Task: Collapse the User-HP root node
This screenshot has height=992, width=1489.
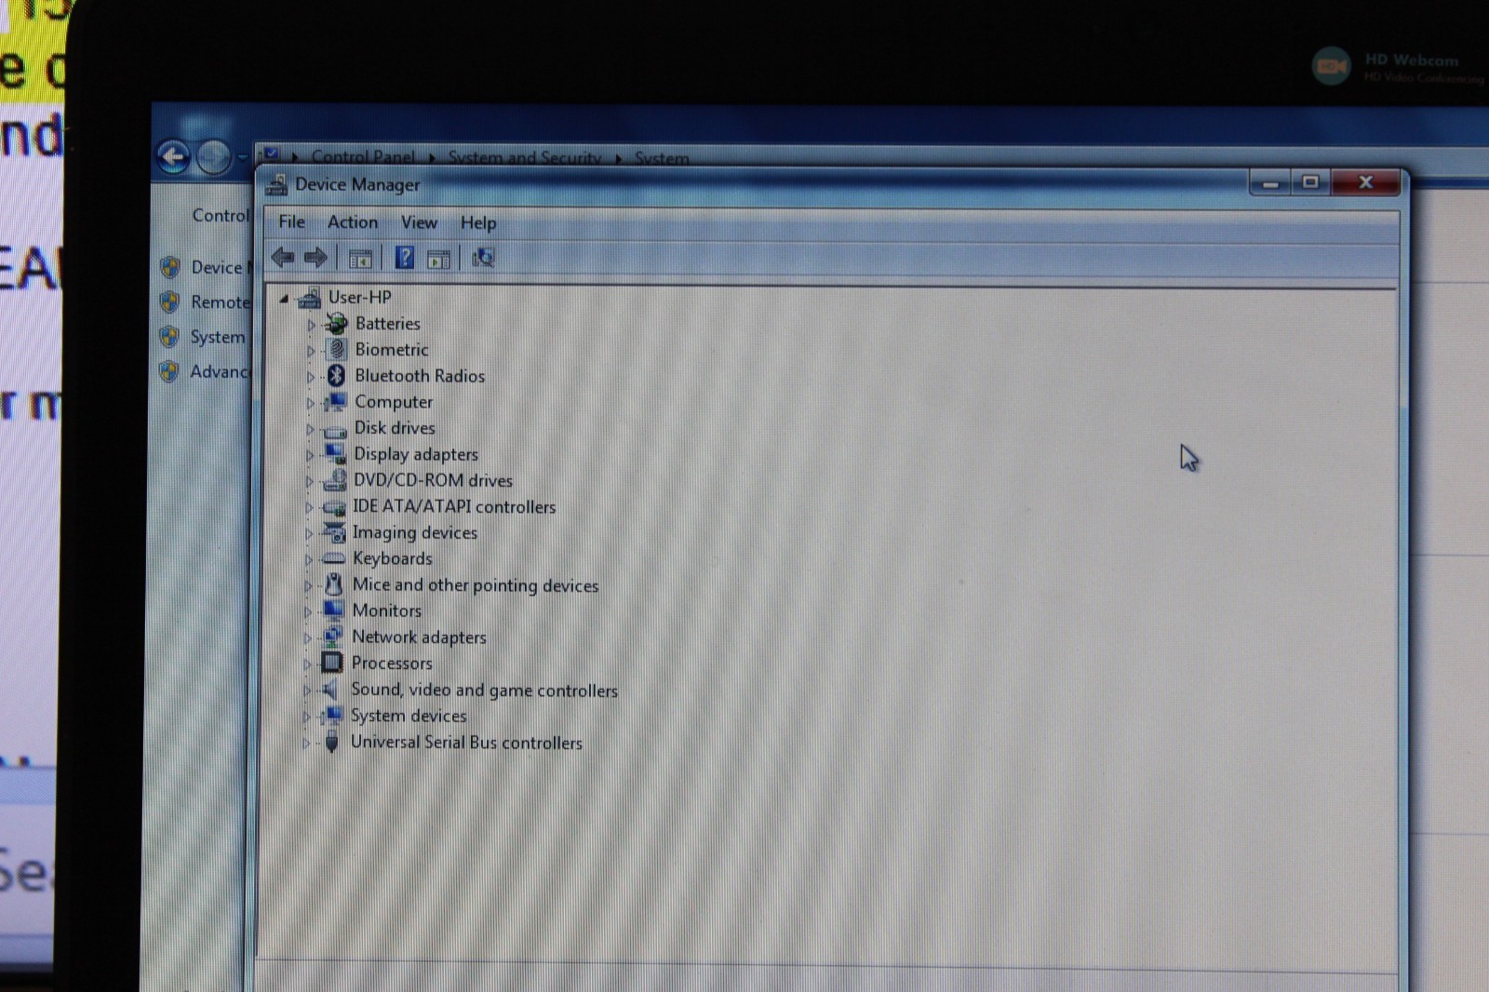Action: pyautogui.click(x=284, y=299)
